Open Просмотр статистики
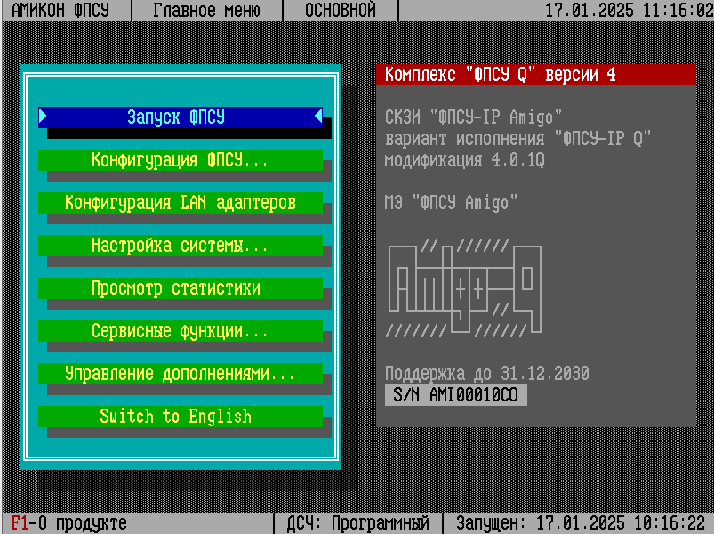714x534 pixels. point(181,288)
